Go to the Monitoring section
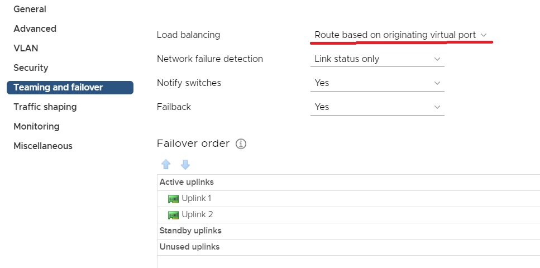Viewport: 540px width, 268px height. pyautogui.click(x=36, y=126)
